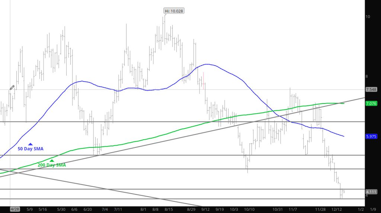Click the green 7.076 SMA value tag

pos(371,103)
